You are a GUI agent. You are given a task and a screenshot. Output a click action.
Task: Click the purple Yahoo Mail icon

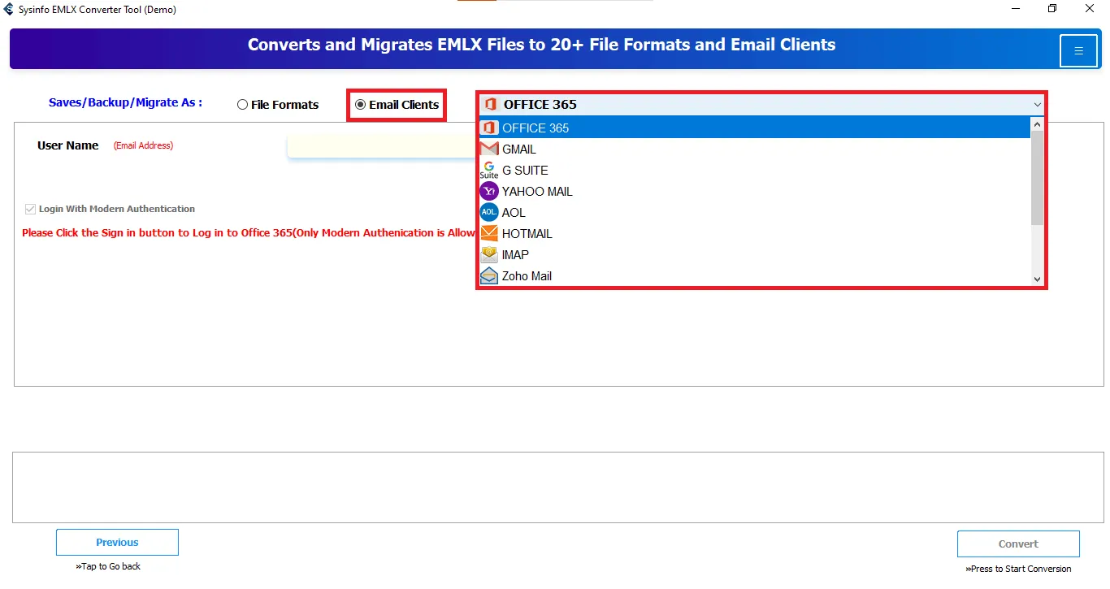pyautogui.click(x=489, y=192)
